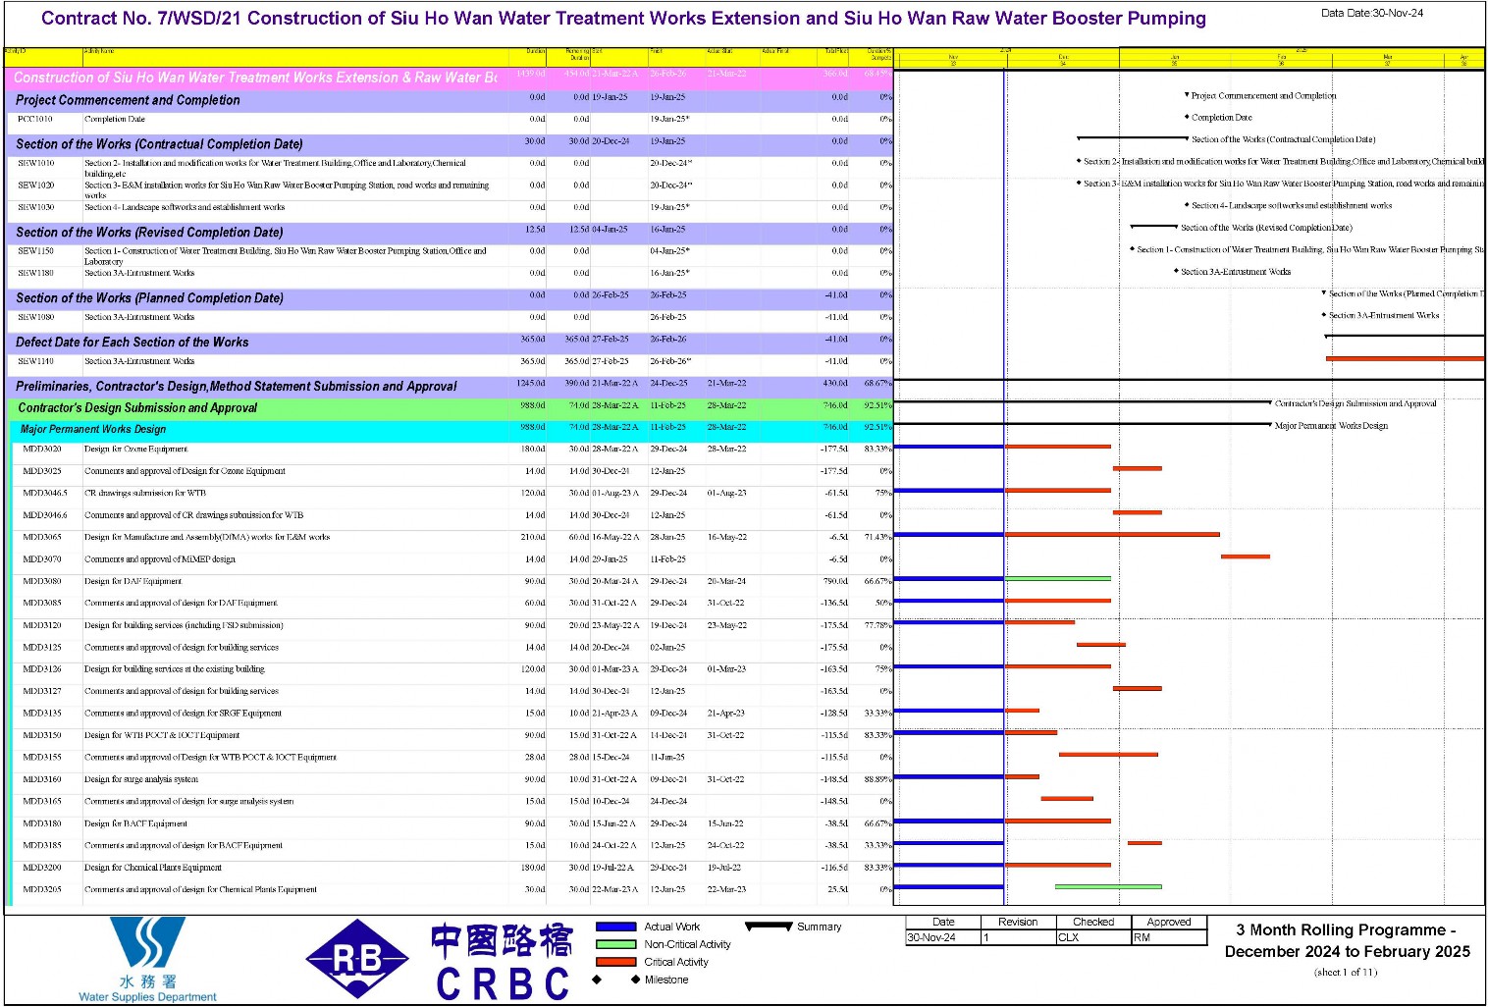Select the blue Actual Work legend swatch
1488x1007 pixels.
tap(615, 927)
